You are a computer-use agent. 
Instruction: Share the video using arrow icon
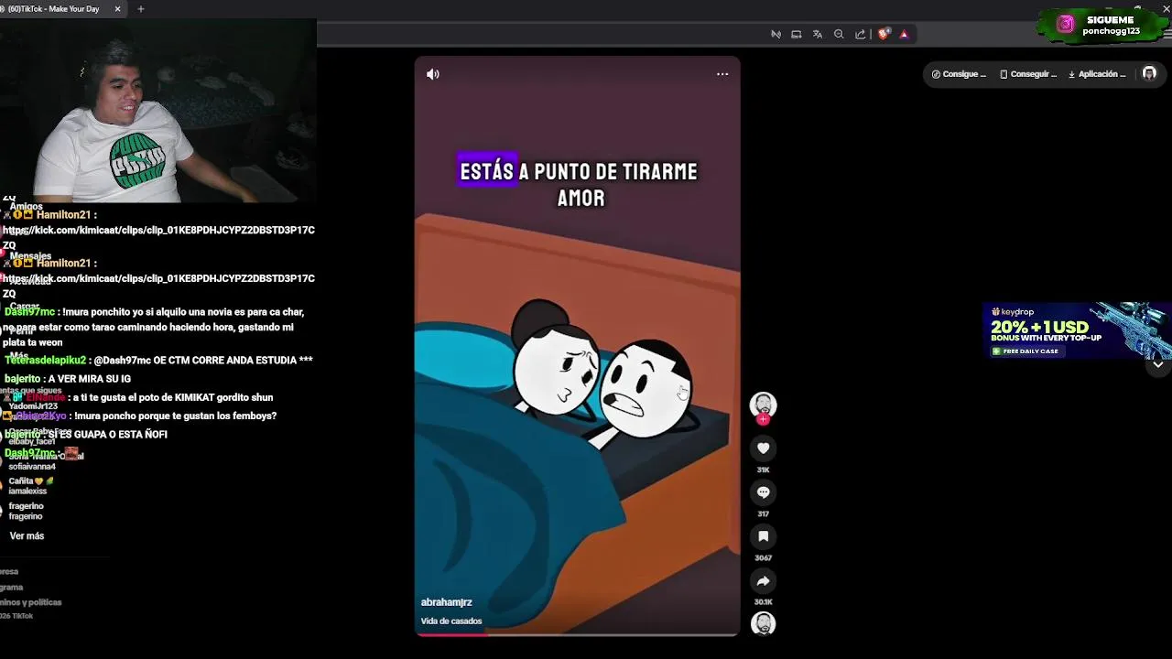(x=763, y=580)
